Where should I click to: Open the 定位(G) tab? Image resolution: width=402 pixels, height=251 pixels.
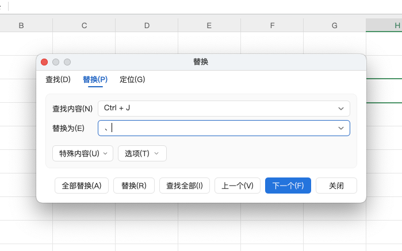pyautogui.click(x=132, y=79)
